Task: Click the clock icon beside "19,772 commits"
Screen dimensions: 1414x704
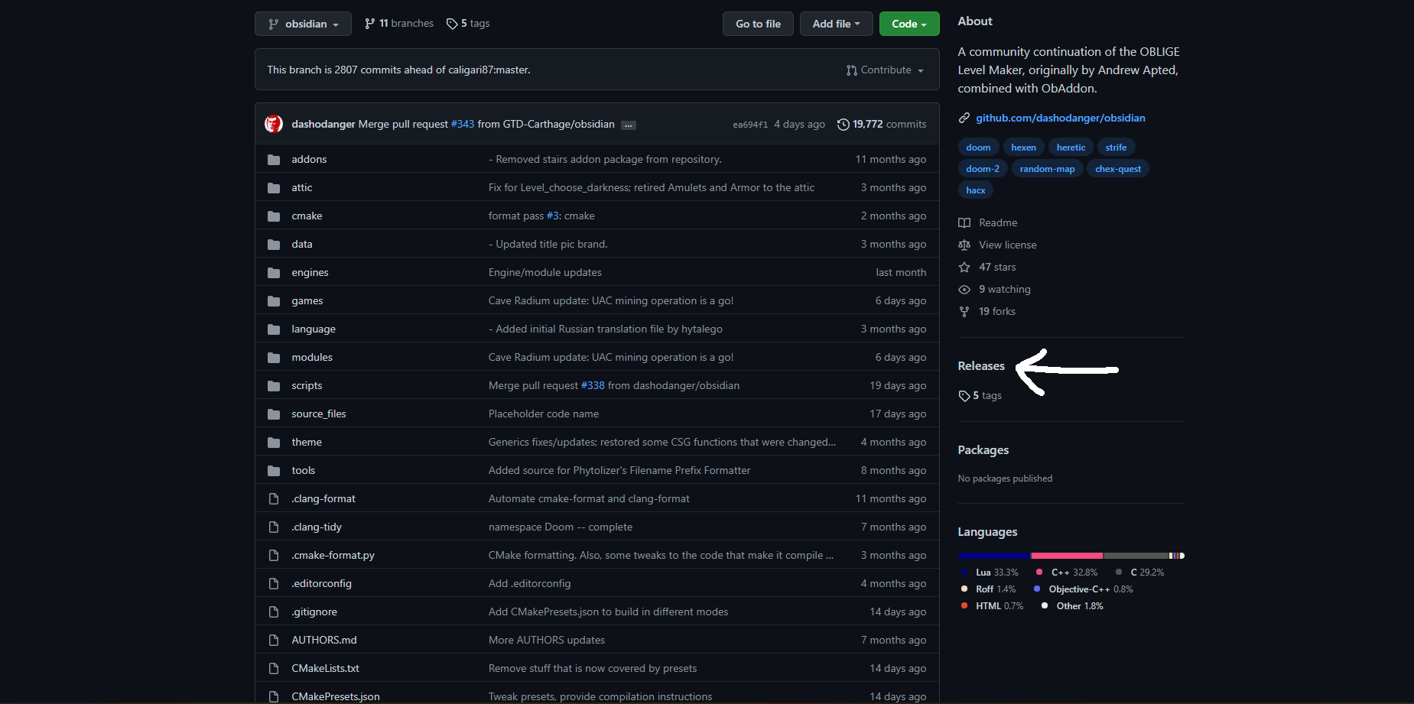Action: coord(844,124)
